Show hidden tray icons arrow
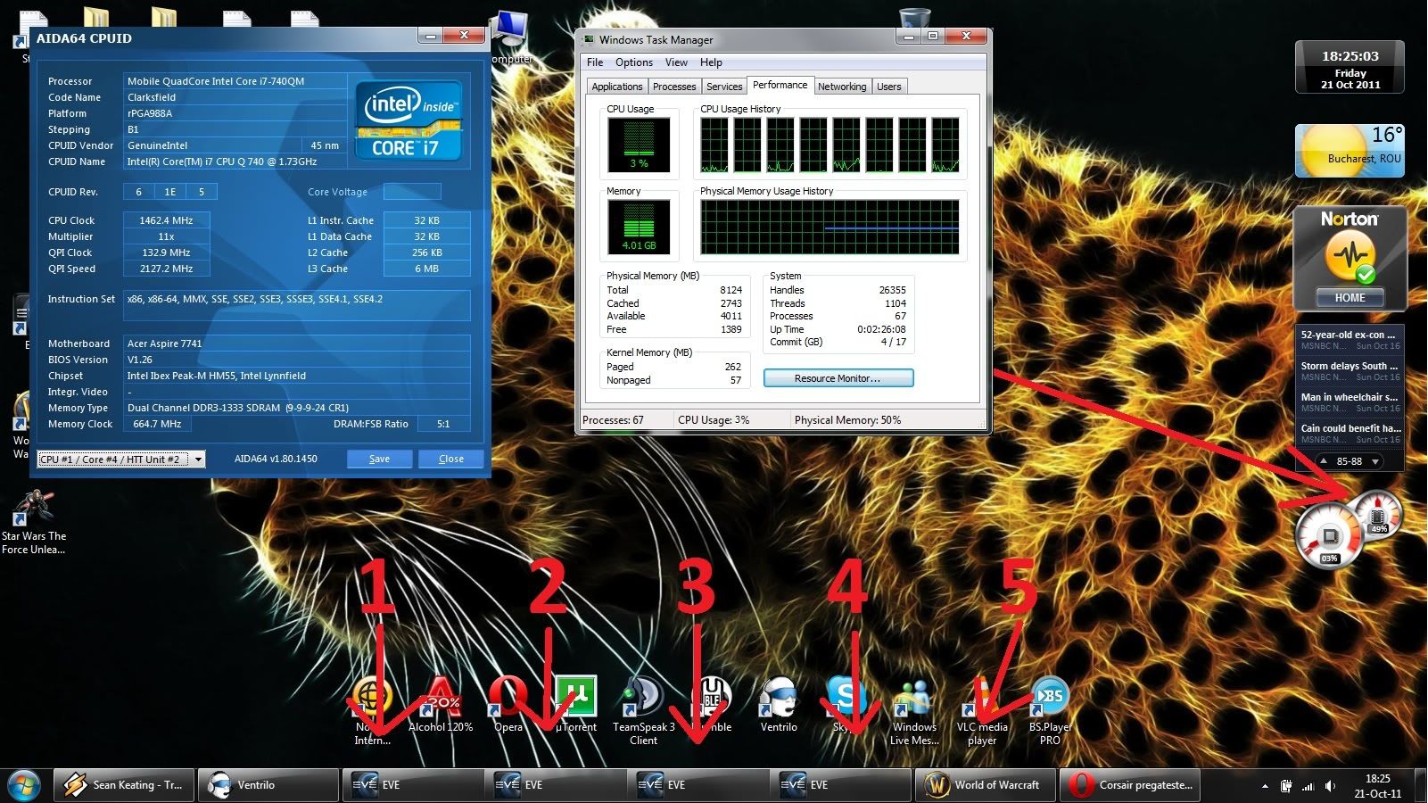1428x803 pixels. click(x=1264, y=786)
